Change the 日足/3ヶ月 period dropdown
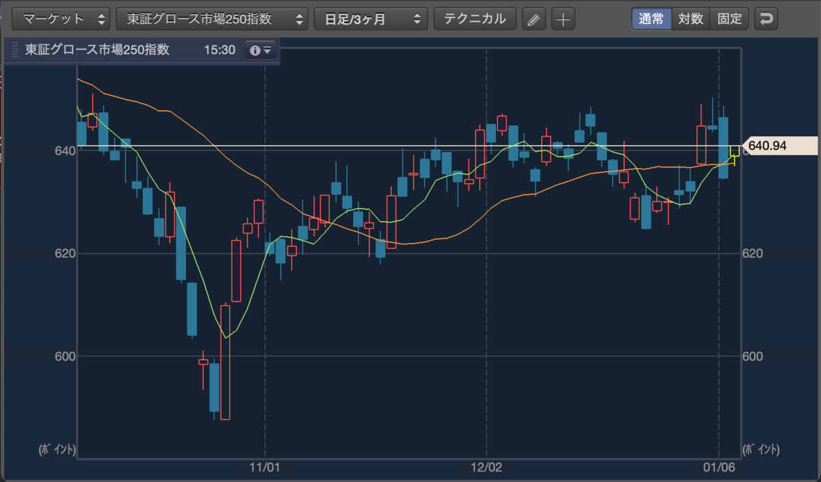This screenshot has height=482, width=821. click(x=371, y=18)
